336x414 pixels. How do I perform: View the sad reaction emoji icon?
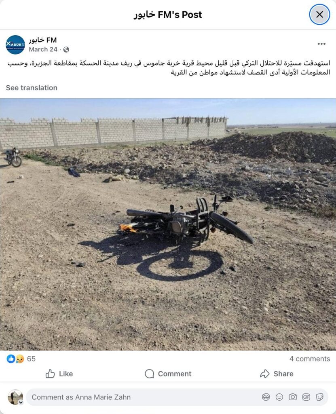point(19,359)
